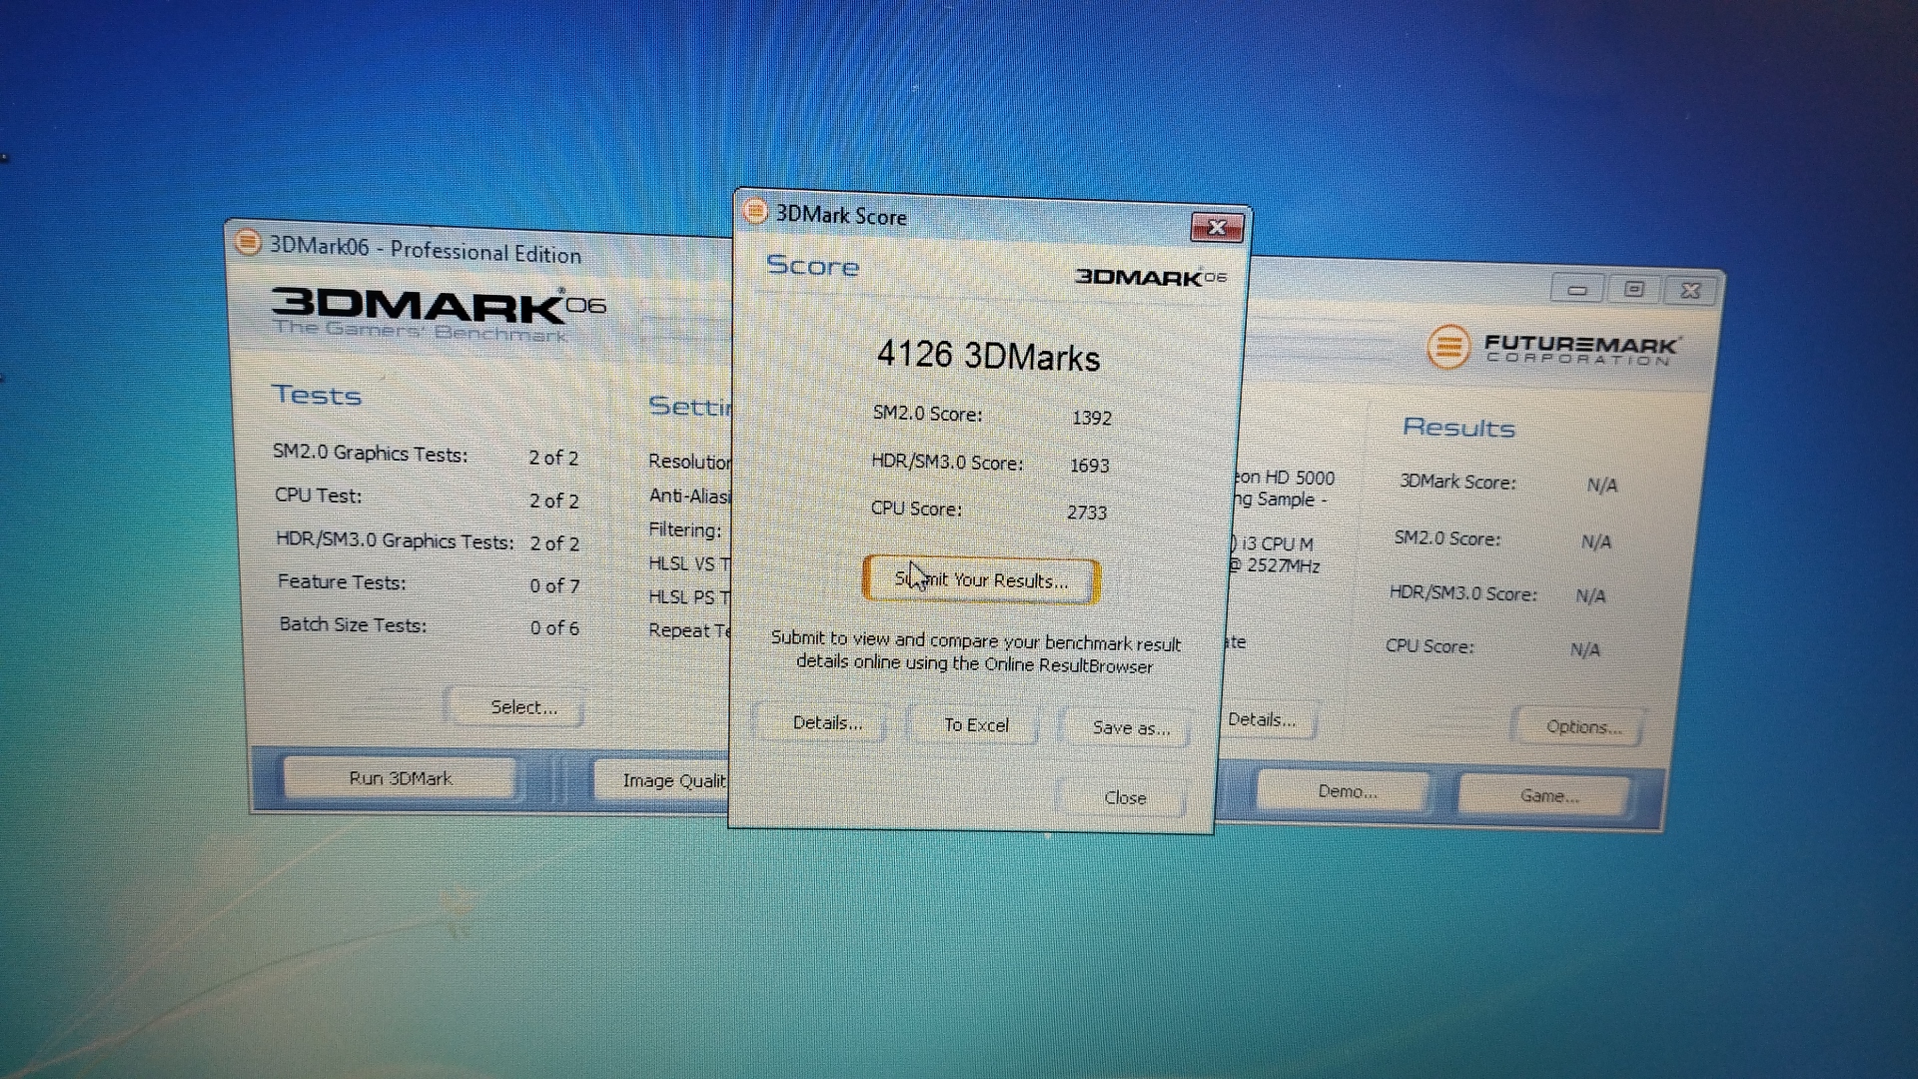Open Select... under Tests
The width and height of the screenshot is (1918, 1079).
point(522,706)
